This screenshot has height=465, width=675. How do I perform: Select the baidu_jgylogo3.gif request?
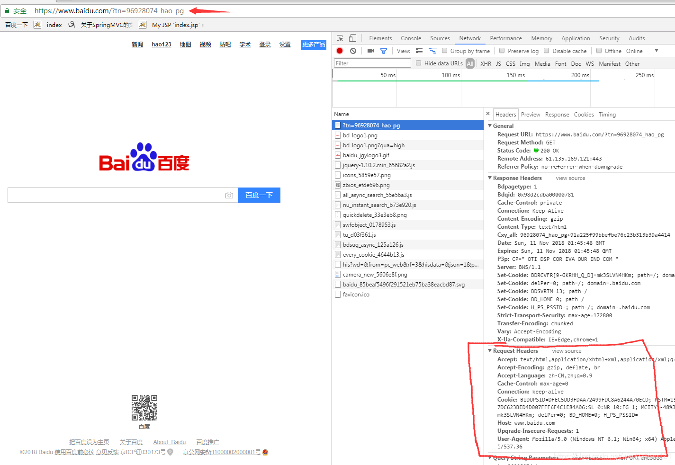coord(408,155)
